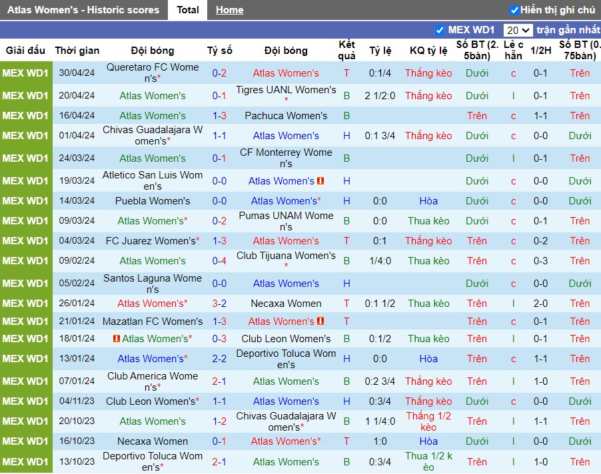Click the 3-2 score against Necaxa Women
This screenshot has height=474, width=601.
219,304
